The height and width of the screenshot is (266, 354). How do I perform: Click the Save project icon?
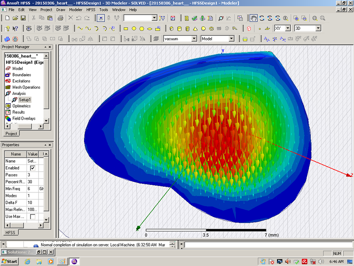[23, 18]
